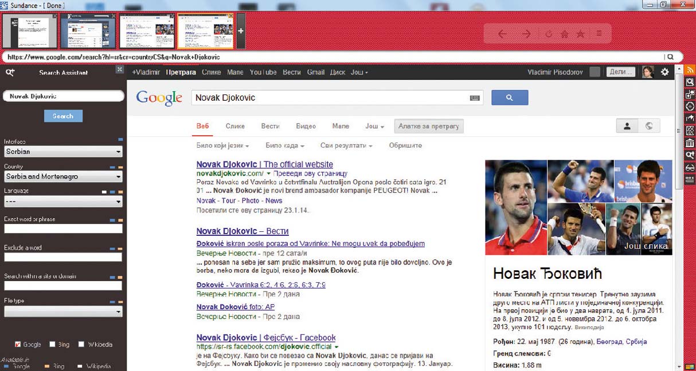This screenshot has height=371, width=696.
Task: Open the 'Још слика' more images thumbnail
Action: 656,229
